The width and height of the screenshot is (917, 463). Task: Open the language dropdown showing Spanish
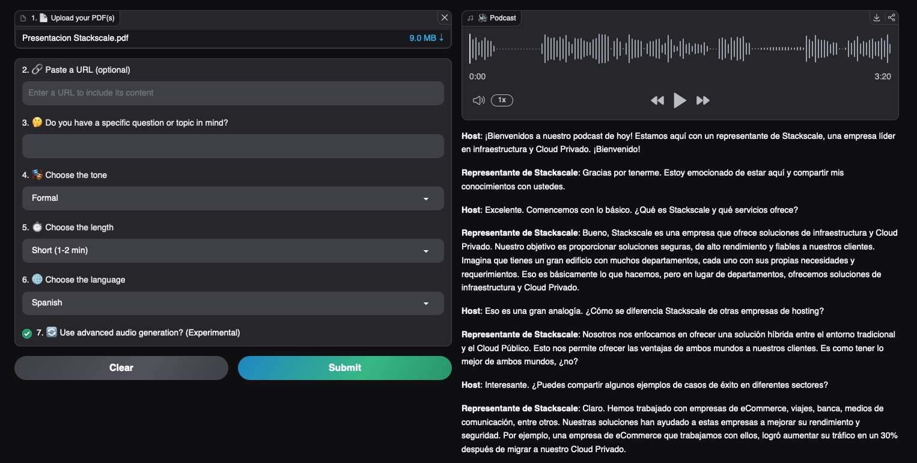coord(233,303)
